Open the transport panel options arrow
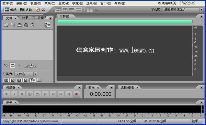 [x=80, y=87]
